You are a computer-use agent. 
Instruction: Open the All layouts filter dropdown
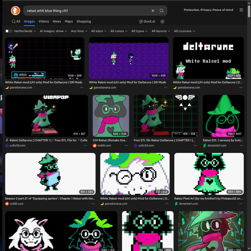161,31
